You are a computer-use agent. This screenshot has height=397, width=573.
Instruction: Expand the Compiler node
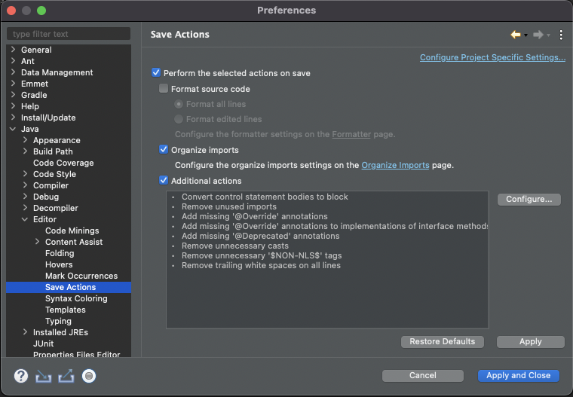click(25, 185)
